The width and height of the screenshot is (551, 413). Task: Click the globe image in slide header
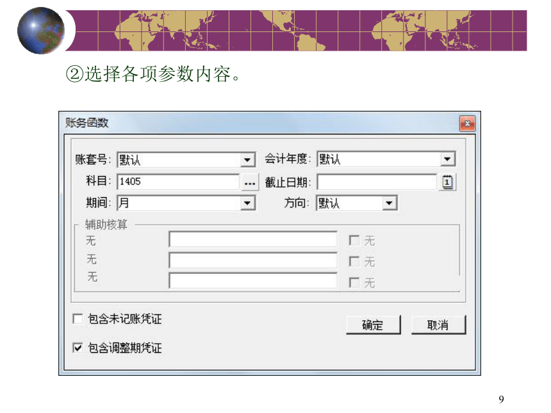click(x=41, y=31)
